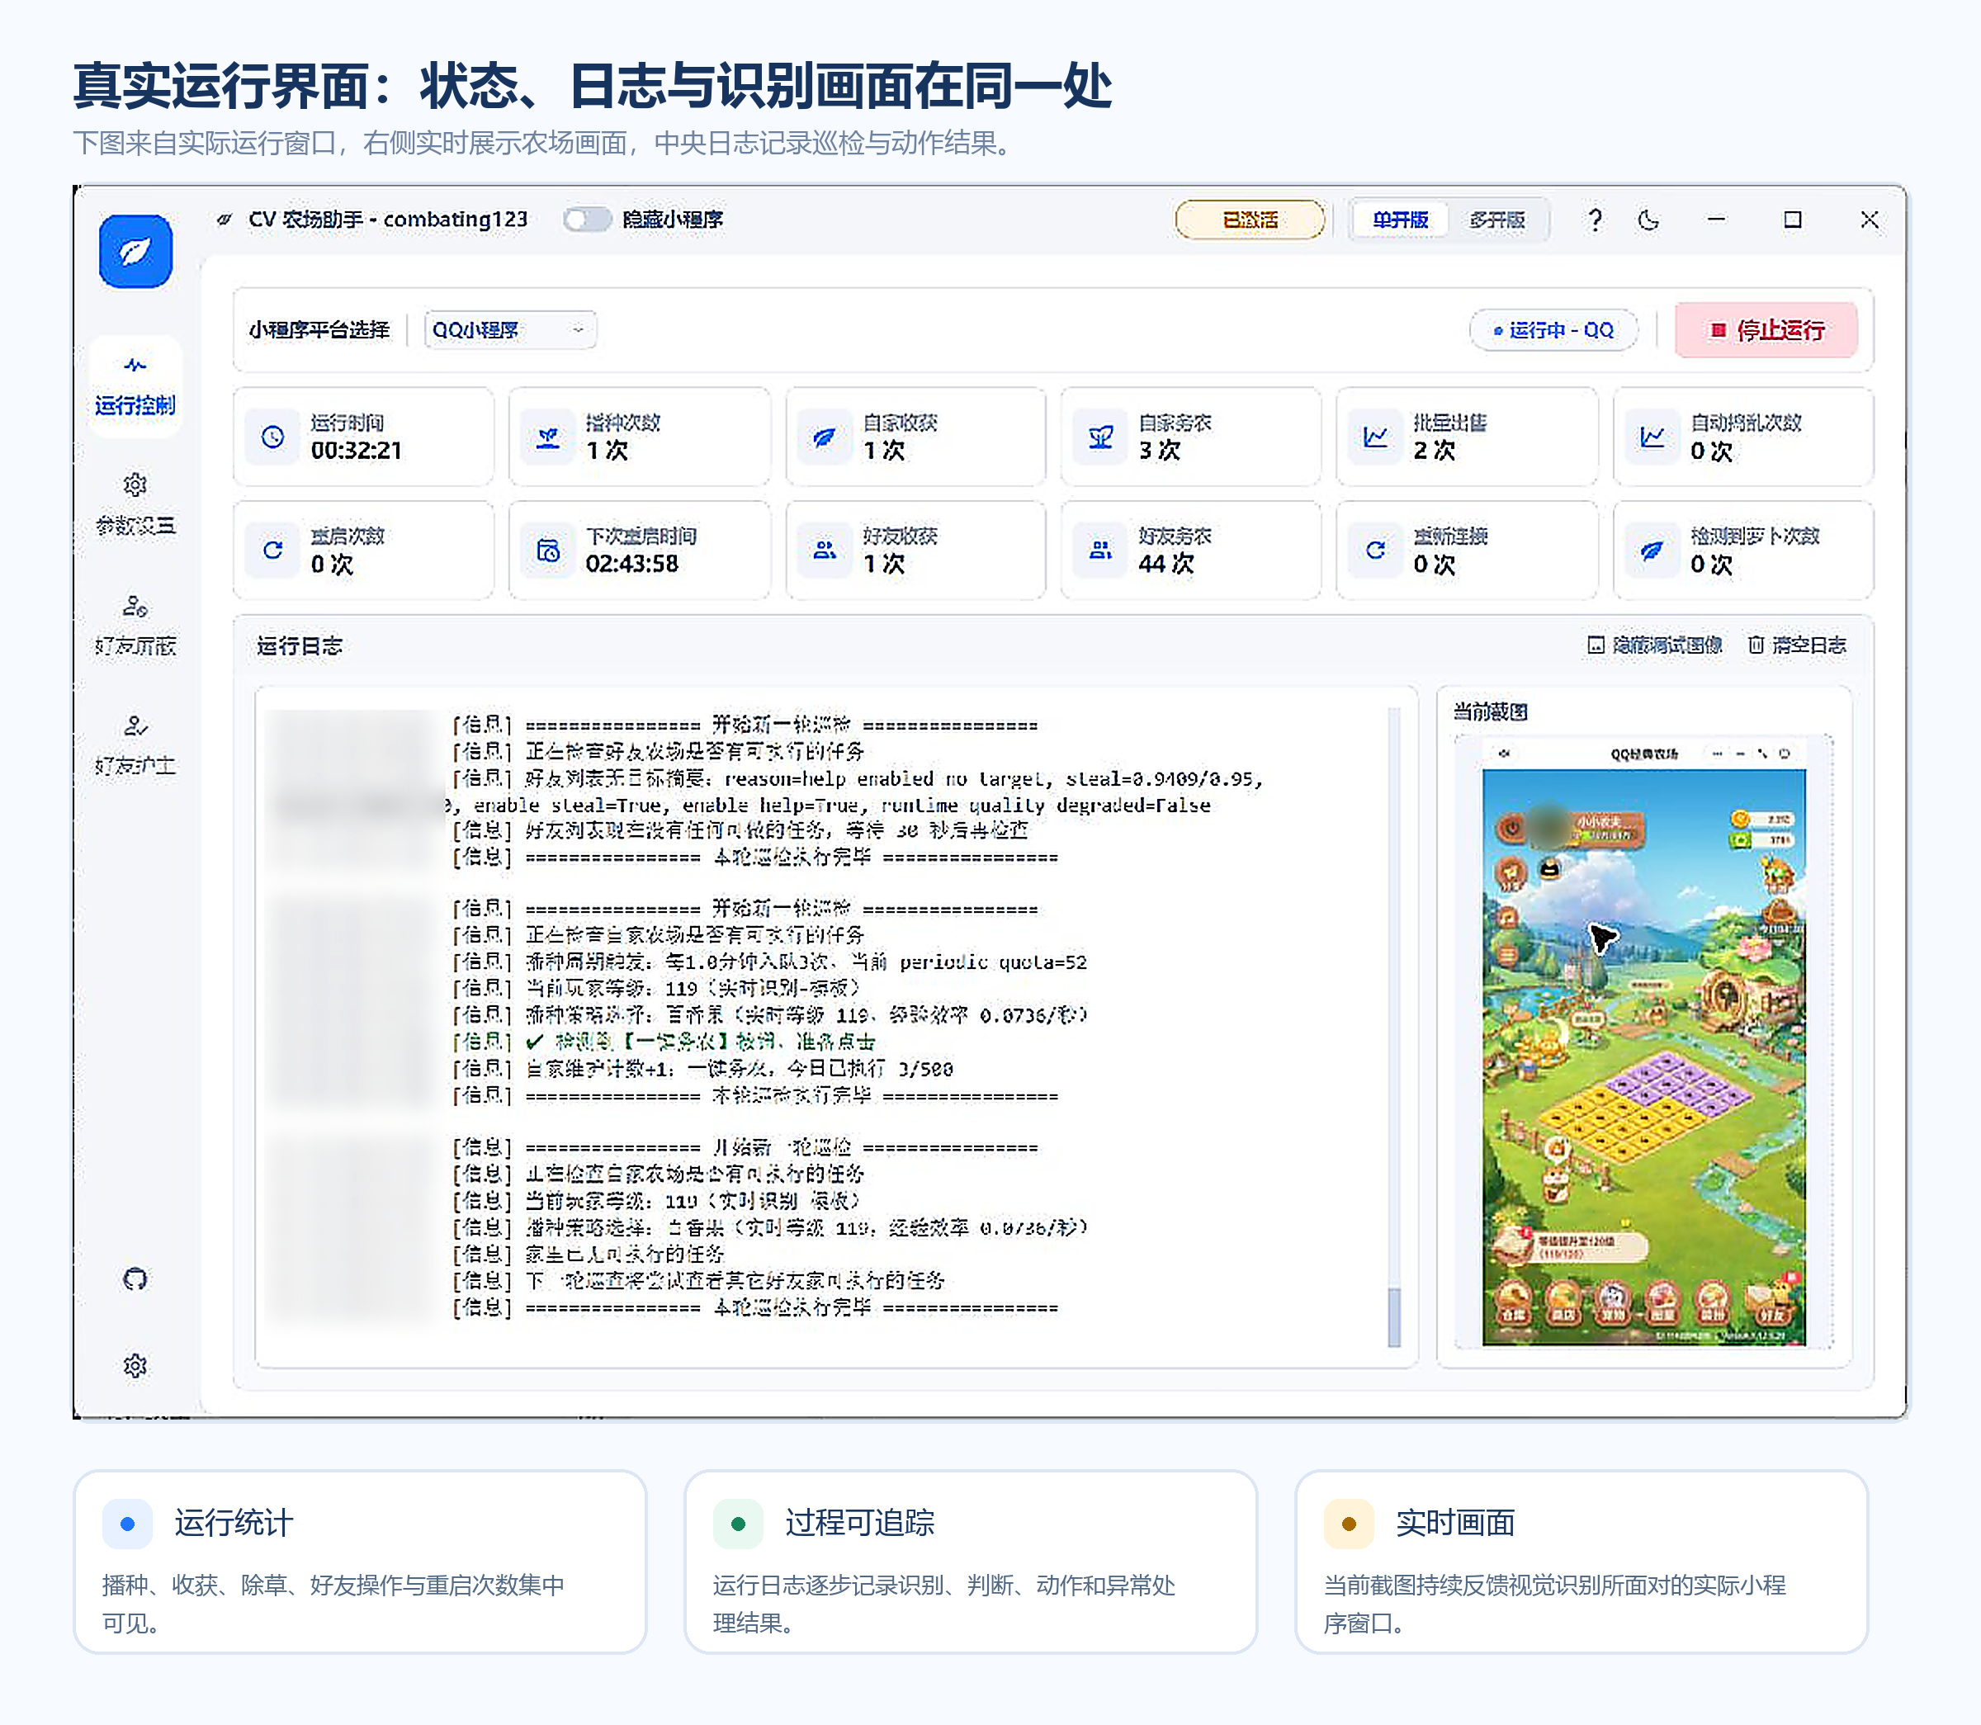This screenshot has width=1981, height=1725.
Task: Click 清空日志 to clear the log
Action: pos(1797,645)
